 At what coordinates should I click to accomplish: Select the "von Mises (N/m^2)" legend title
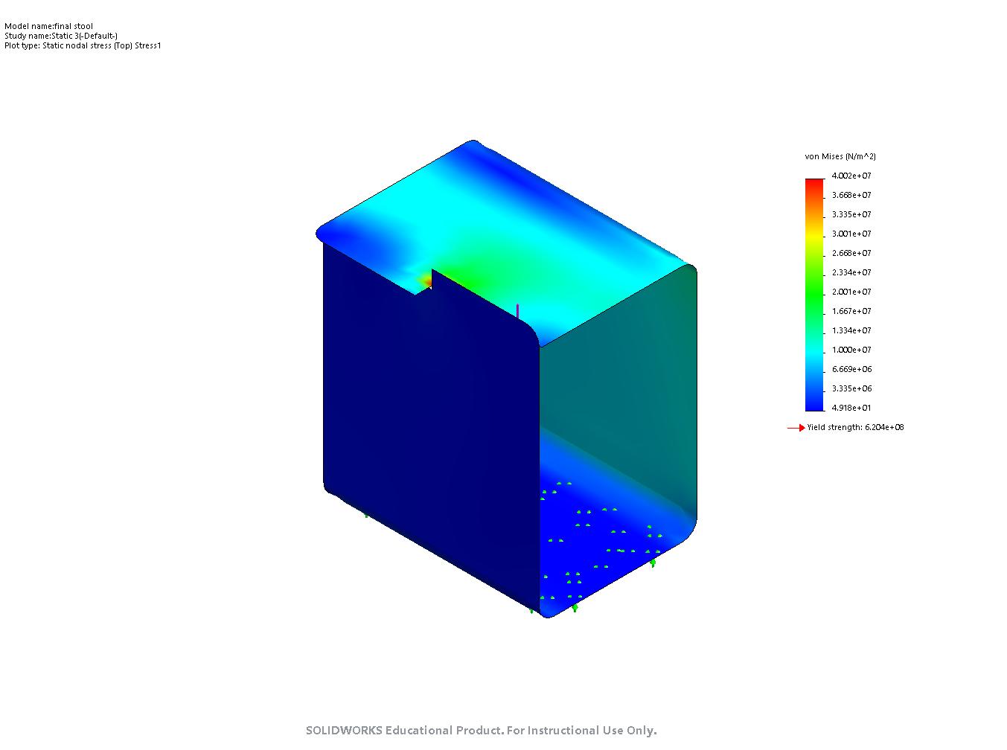pos(840,156)
